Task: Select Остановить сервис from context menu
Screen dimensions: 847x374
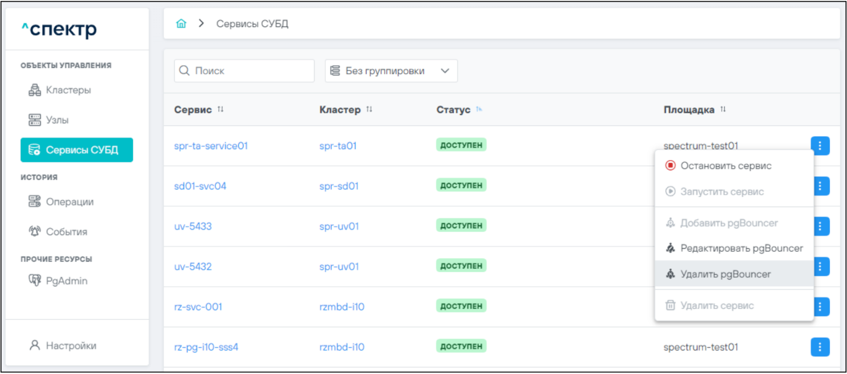Action: pyautogui.click(x=726, y=166)
